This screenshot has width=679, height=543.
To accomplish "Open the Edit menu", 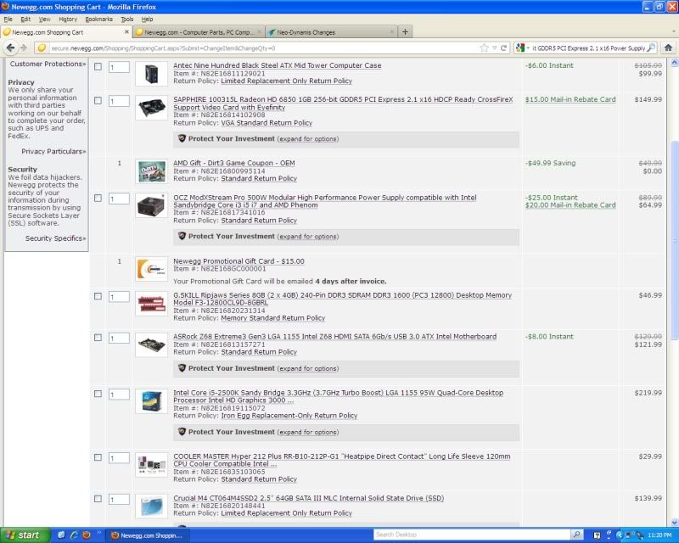I will (x=25, y=20).
